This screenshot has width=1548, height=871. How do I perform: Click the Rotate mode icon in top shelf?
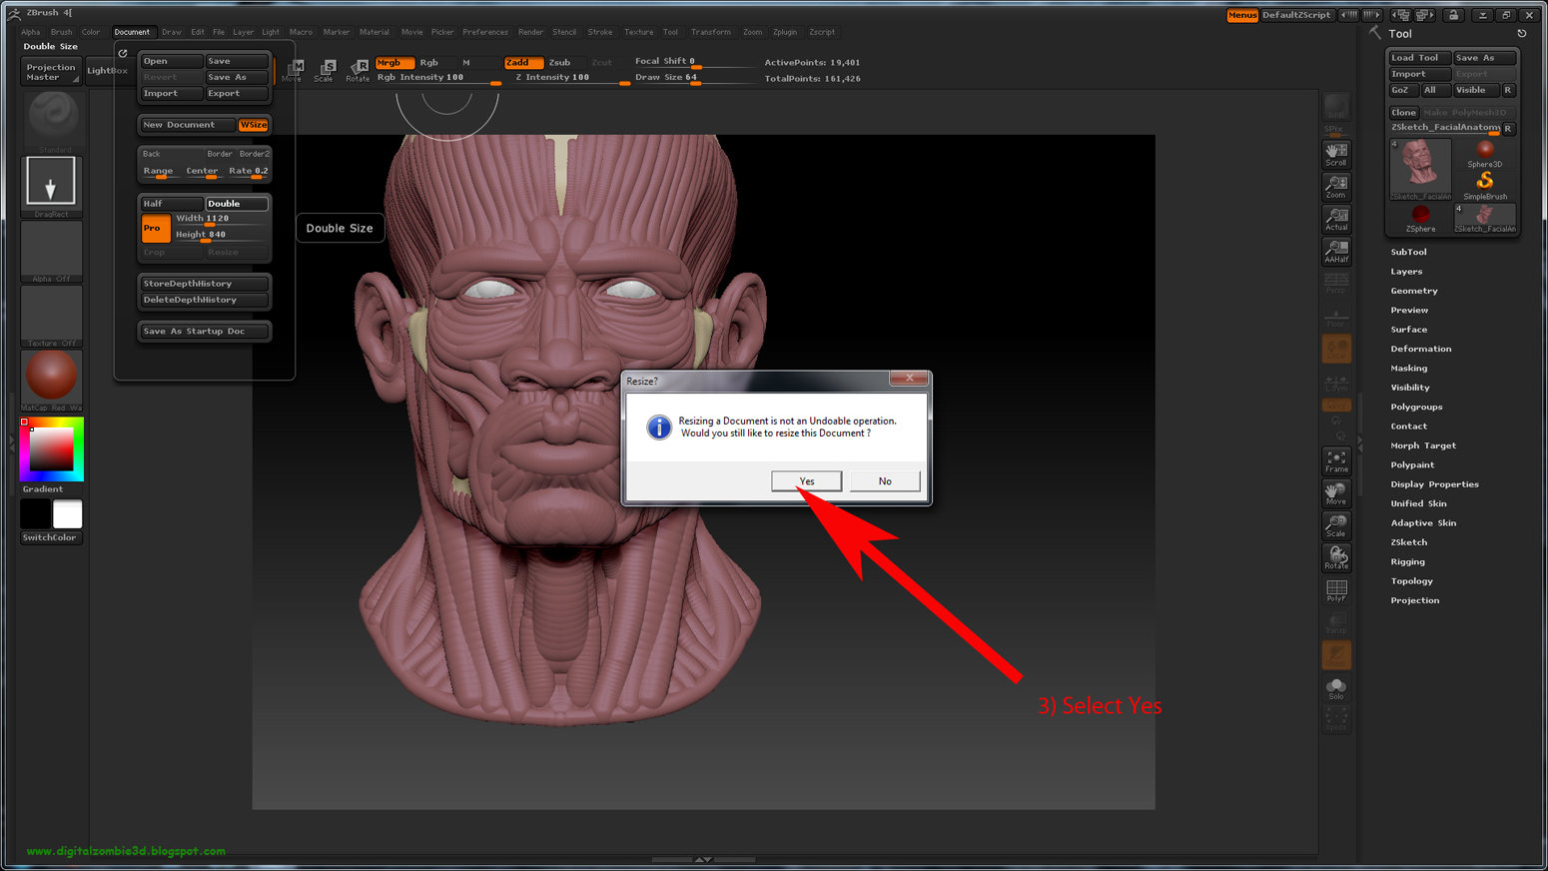358,70
